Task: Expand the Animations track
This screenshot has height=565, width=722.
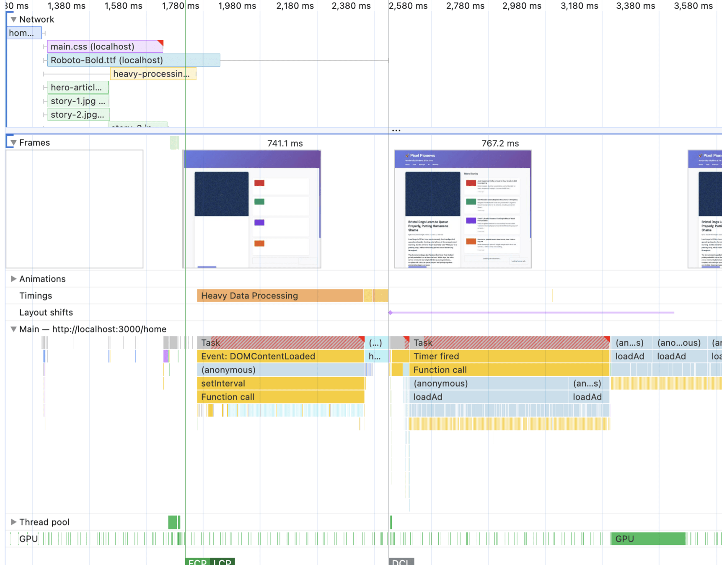Action: tap(13, 279)
